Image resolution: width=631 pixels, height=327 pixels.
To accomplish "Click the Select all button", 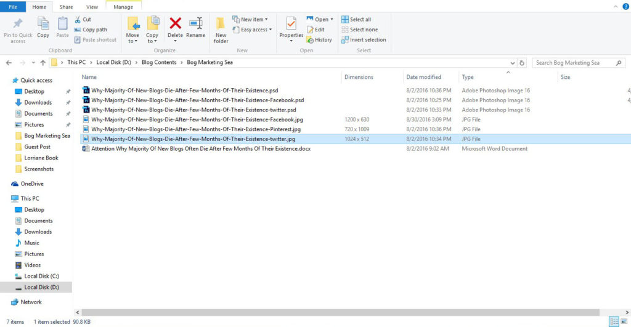I will click(x=356, y=19).
